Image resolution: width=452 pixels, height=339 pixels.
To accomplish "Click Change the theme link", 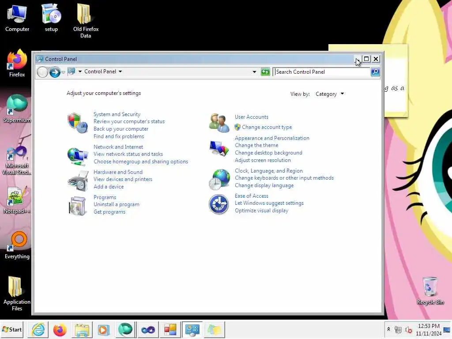I will (x=256, y=145).
